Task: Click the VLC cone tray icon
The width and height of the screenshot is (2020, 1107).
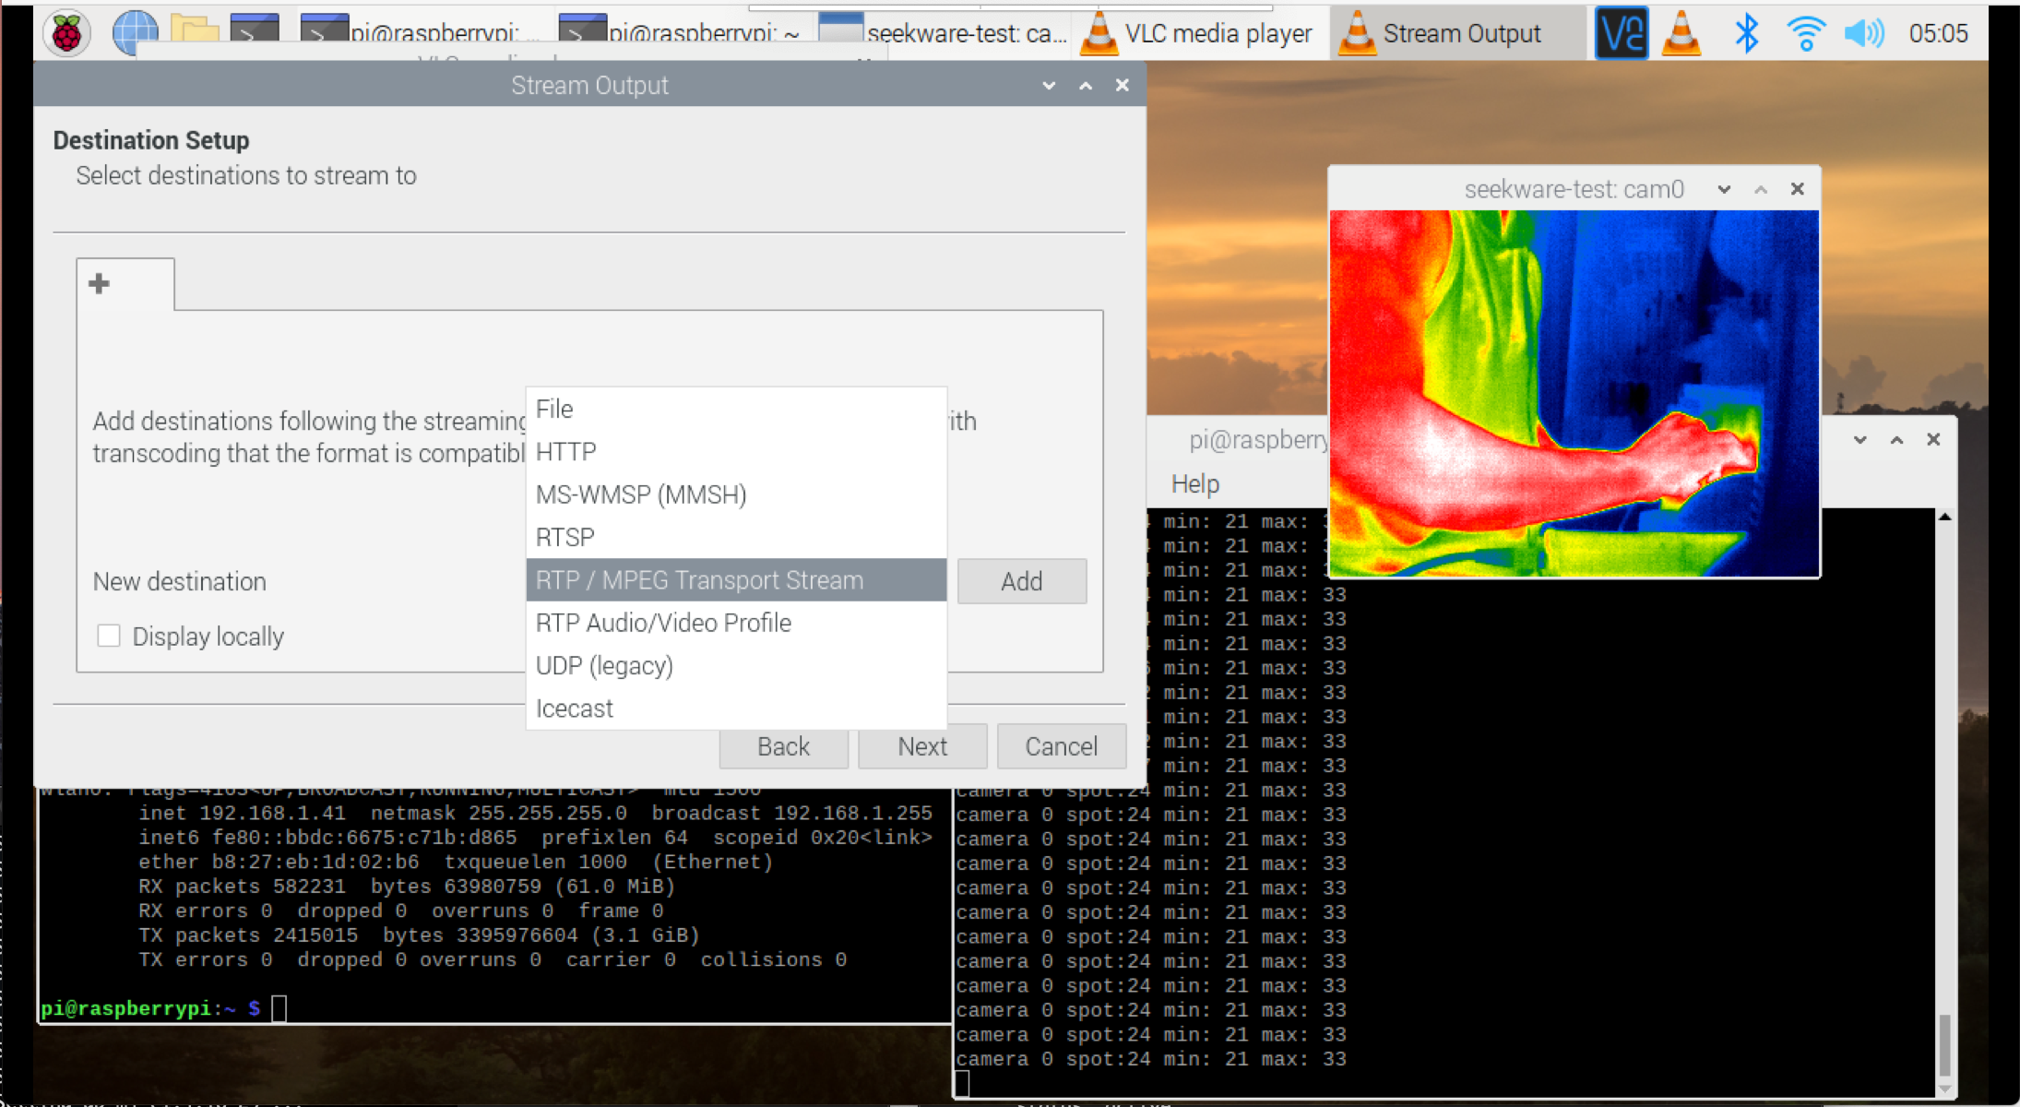Action: pos(1681,33)
